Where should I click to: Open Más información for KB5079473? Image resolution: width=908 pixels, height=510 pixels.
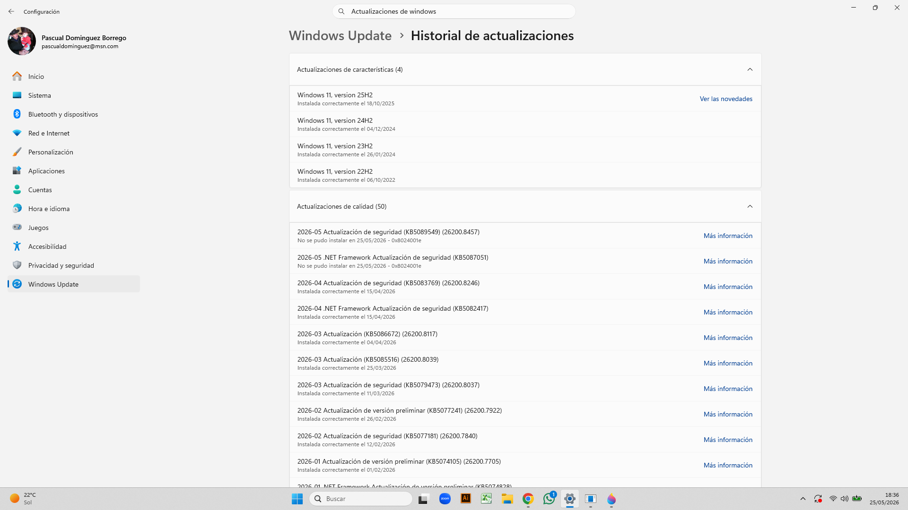[728, 389]
